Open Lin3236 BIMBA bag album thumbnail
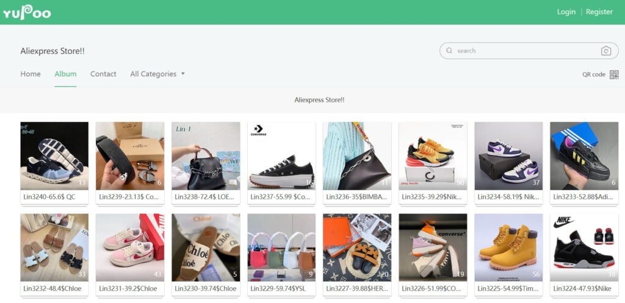This screenshot has width=625, height=303. (x=357, y=155)
